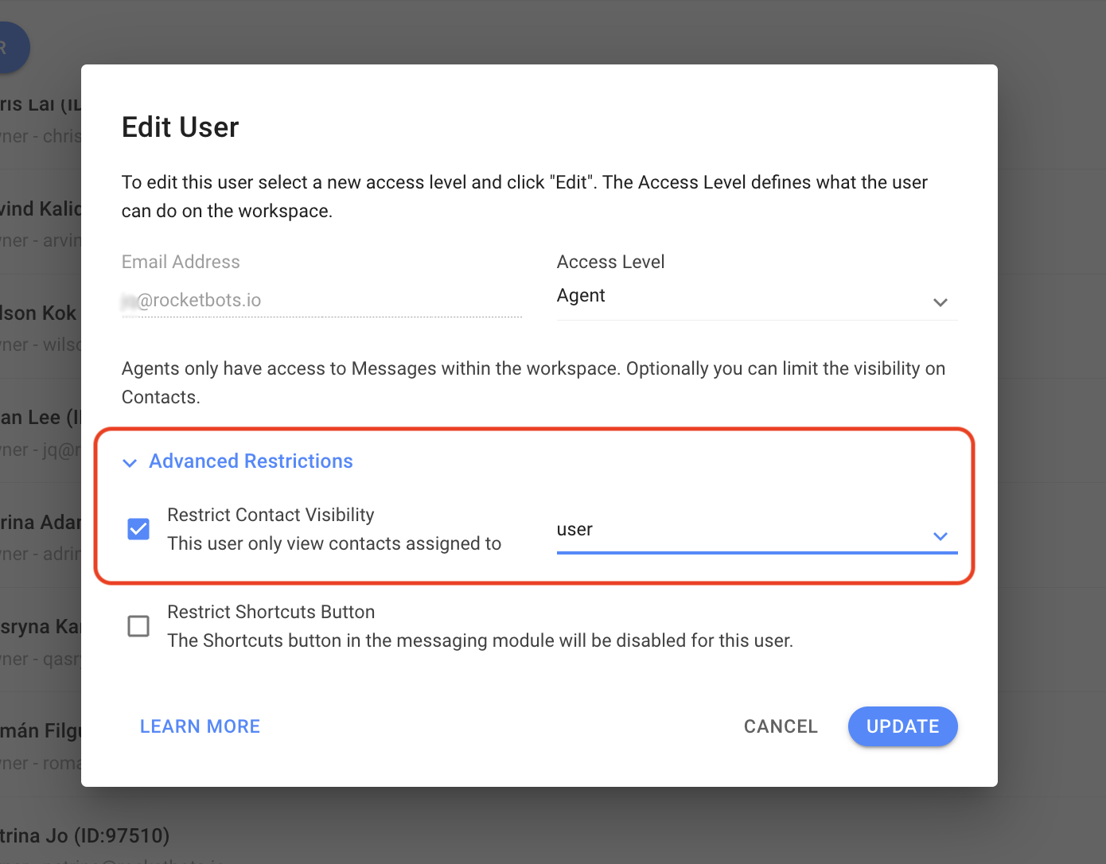Click the blue UPDATE button
The height and width of the screenshot is (864, 1106).
(902, 726)
